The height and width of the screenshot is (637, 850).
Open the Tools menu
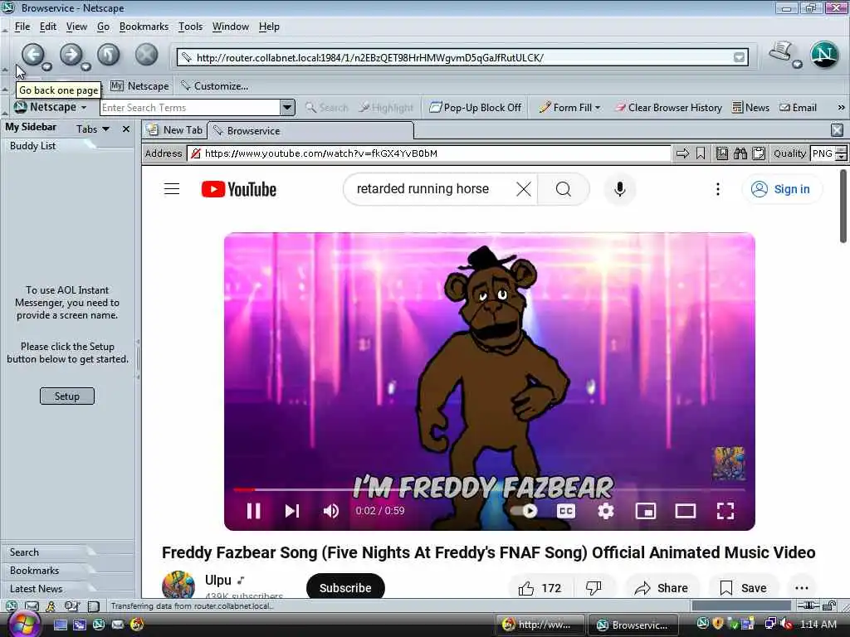[x=190, y=27]
